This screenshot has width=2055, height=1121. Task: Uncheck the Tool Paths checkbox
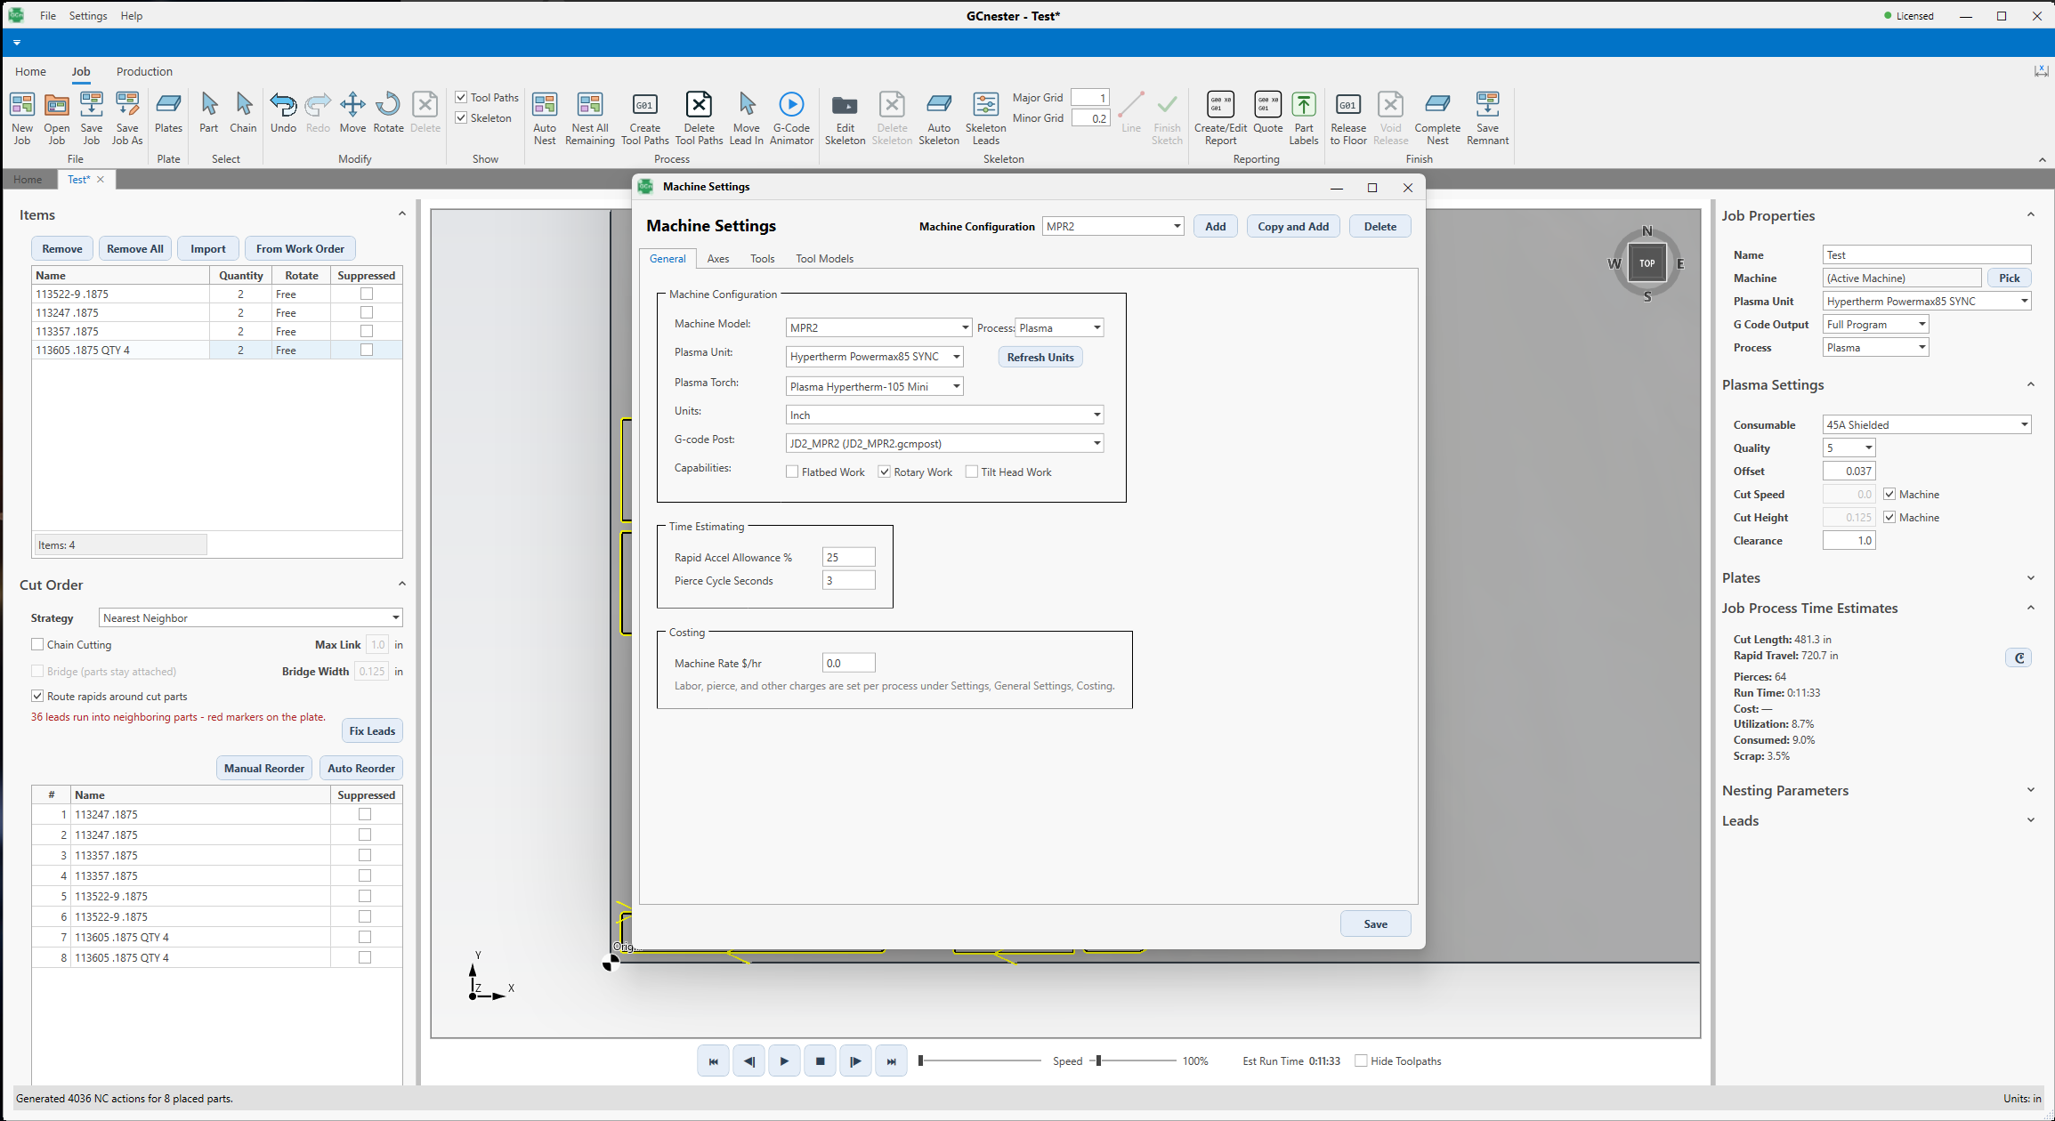pos(461,97)
